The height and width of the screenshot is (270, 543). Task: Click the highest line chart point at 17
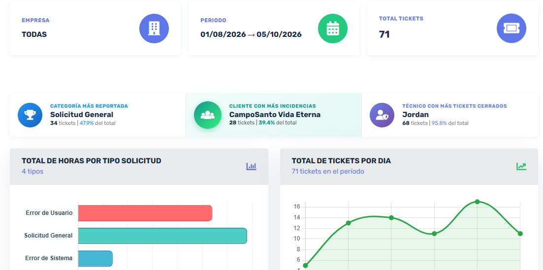477,202
